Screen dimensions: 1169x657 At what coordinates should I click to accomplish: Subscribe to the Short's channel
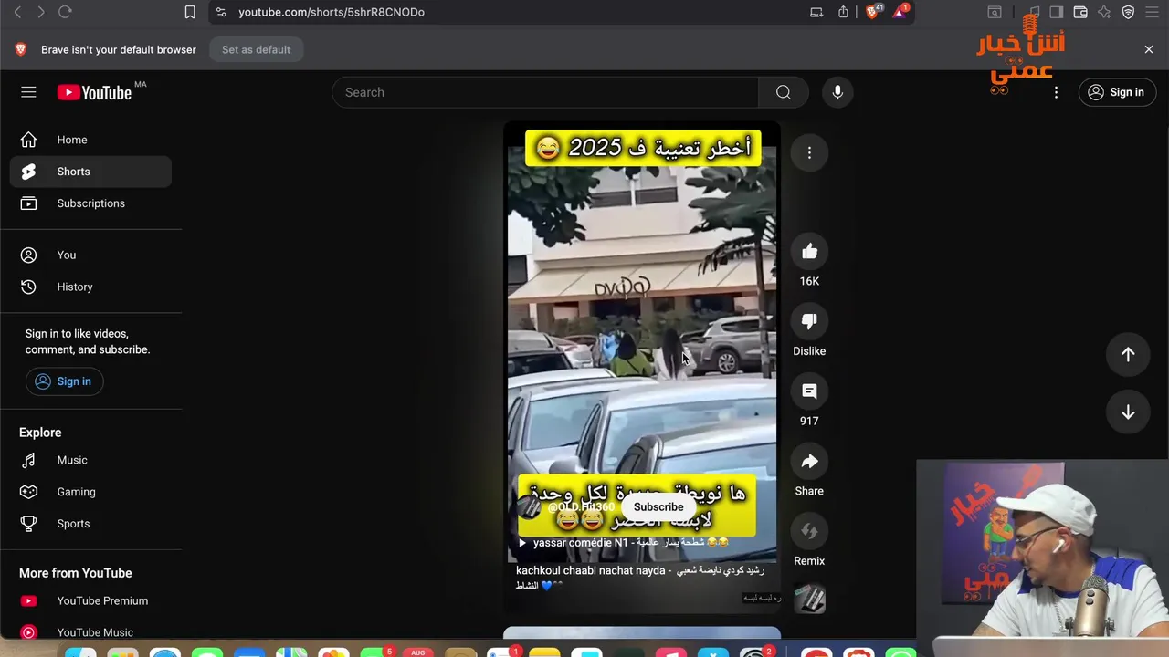(x=658, y=507)
